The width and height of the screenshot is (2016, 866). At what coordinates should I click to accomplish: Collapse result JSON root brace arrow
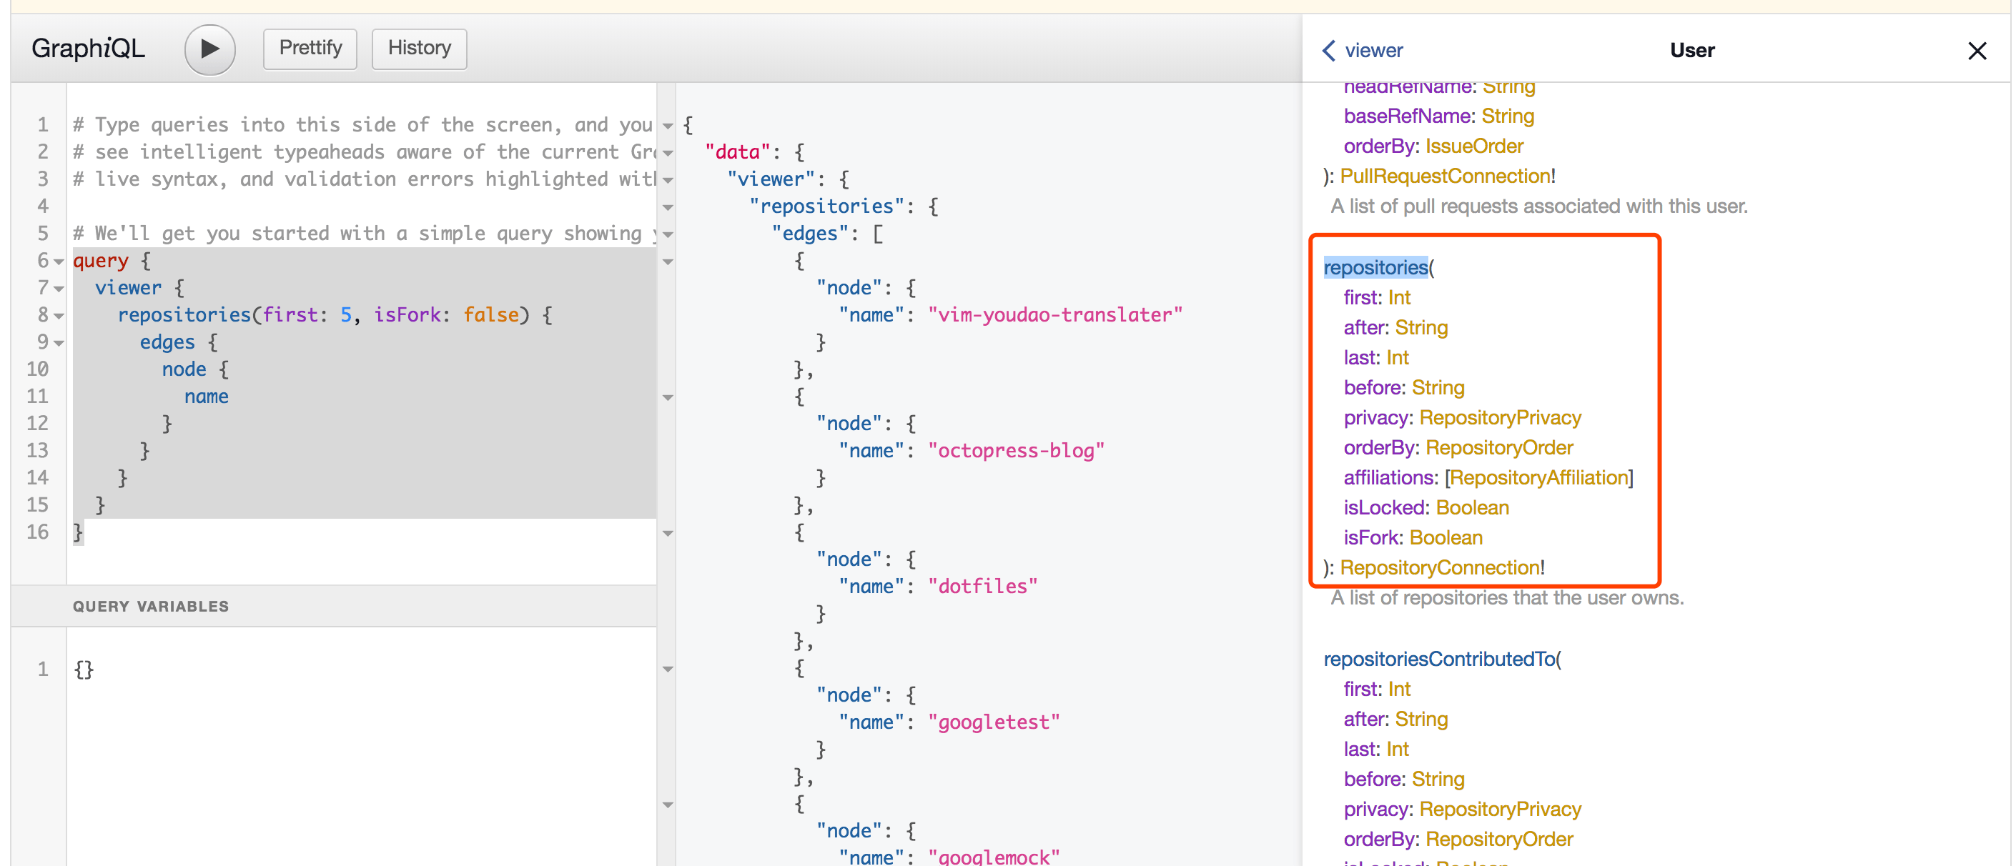pyautogui.click(x=668, y=125)
